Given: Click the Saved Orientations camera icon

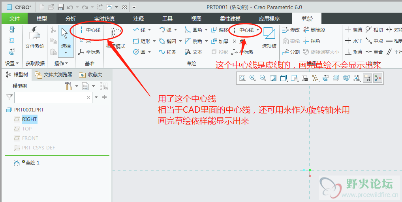Looking at the screenshot, I should pyautogui.click(x=304, y=78).
